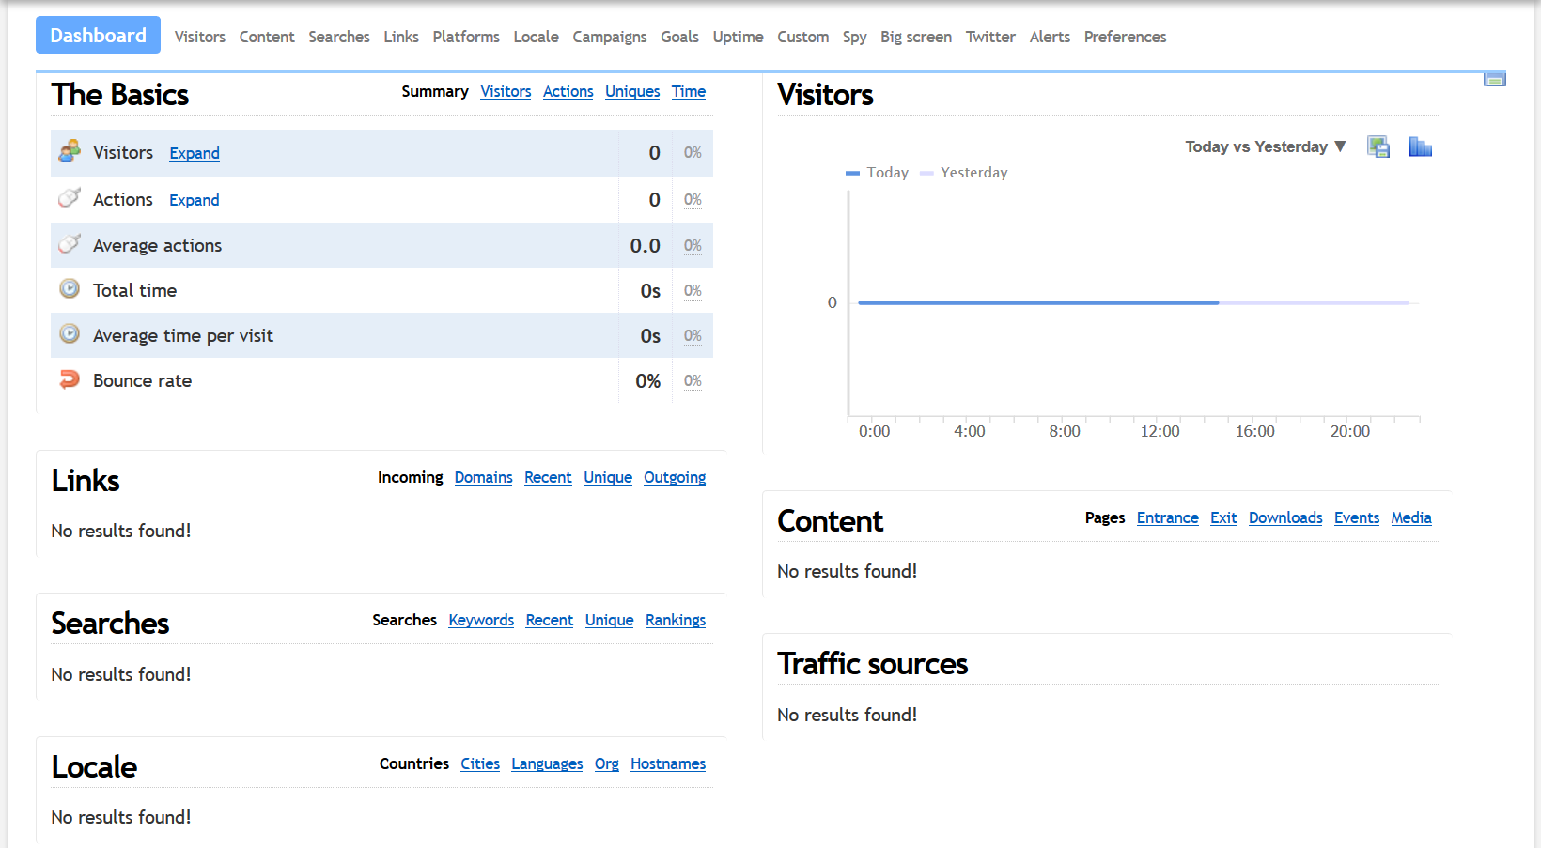Image resolution: width=1541 pixels, height=848 pixels.
Task: Switch Visitors chart to bar graph icon
Action: [1420, 146]
